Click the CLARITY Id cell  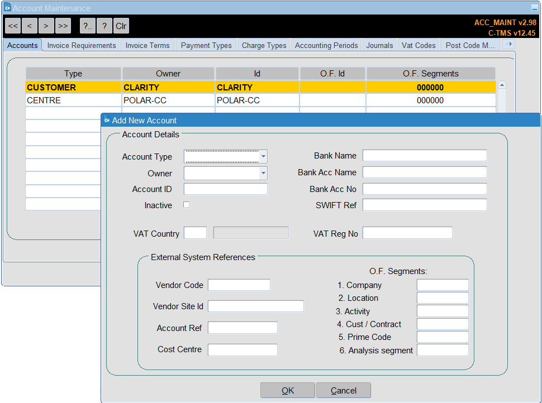[257, 88]
